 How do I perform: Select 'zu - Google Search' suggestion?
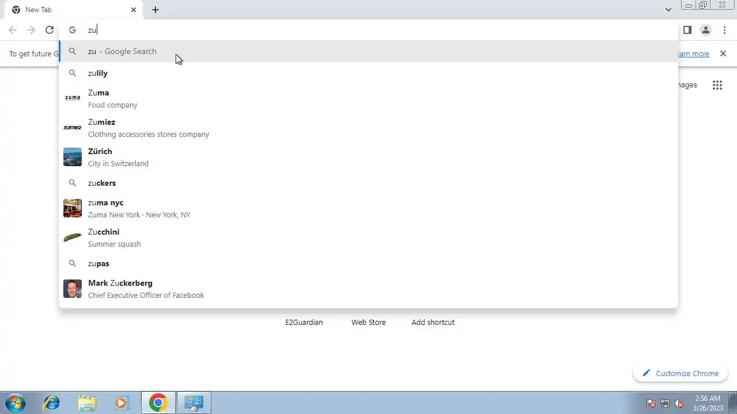[x=368, y=51]
